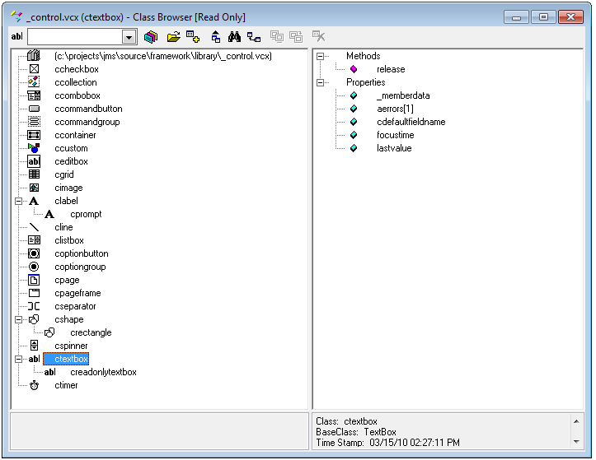Click the View Additional File toolbar icon
Image resolution: width=596 pixels, height=460 pixels.
(x=194, y=37)
